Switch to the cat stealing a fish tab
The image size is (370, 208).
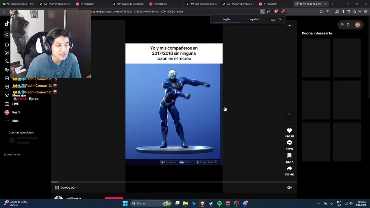[x=201, y=4]
